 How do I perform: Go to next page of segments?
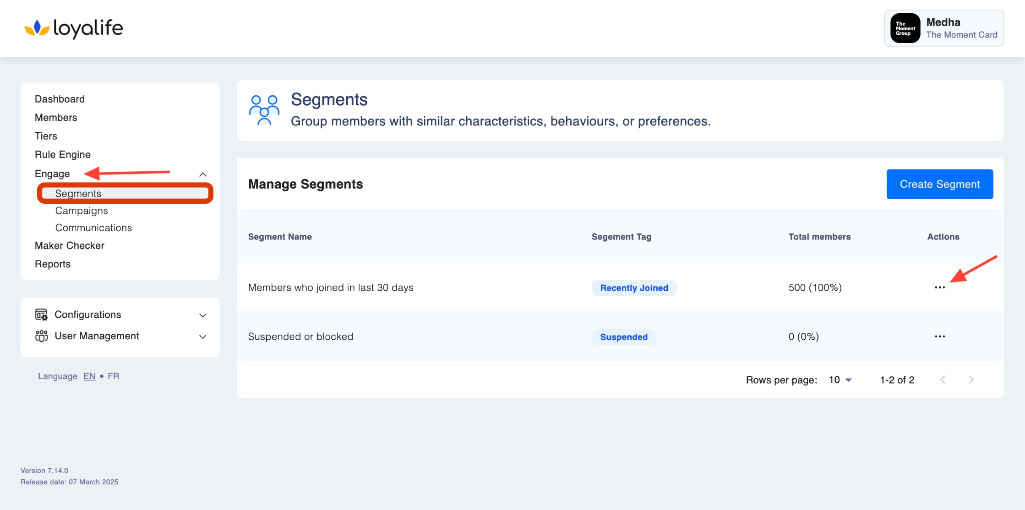pyautogui.click(x=971, y=380)
